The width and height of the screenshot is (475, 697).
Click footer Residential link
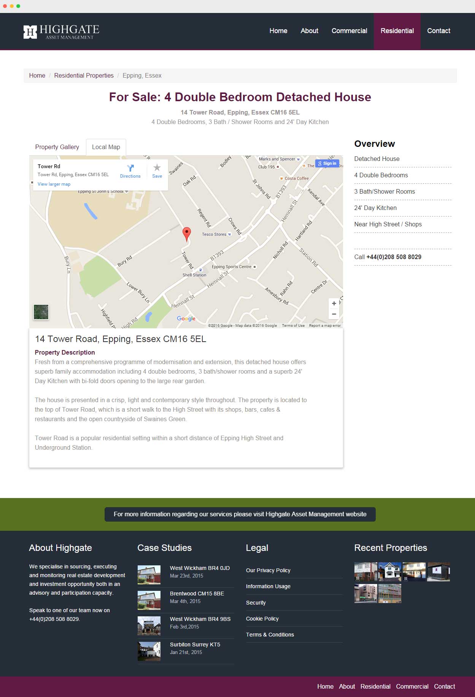375,686
